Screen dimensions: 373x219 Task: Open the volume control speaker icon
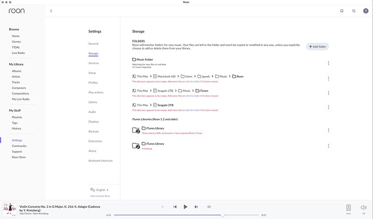tap(363, 208)
